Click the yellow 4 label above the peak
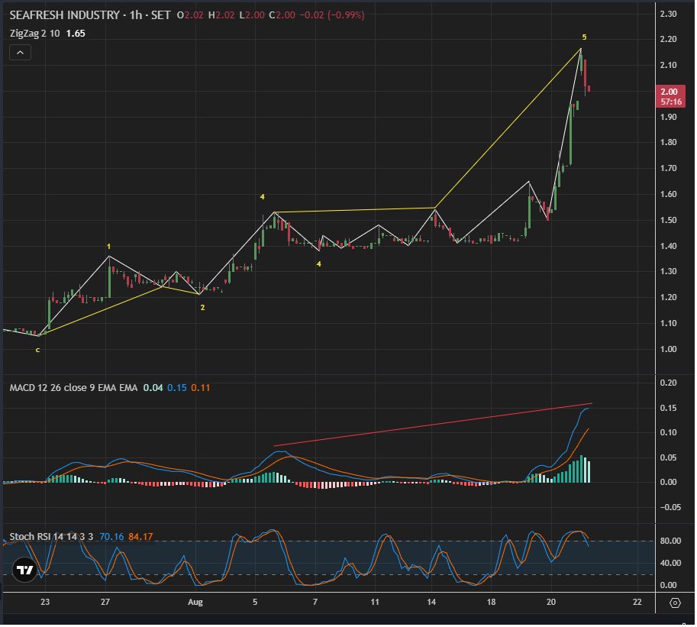 [263, 197]
